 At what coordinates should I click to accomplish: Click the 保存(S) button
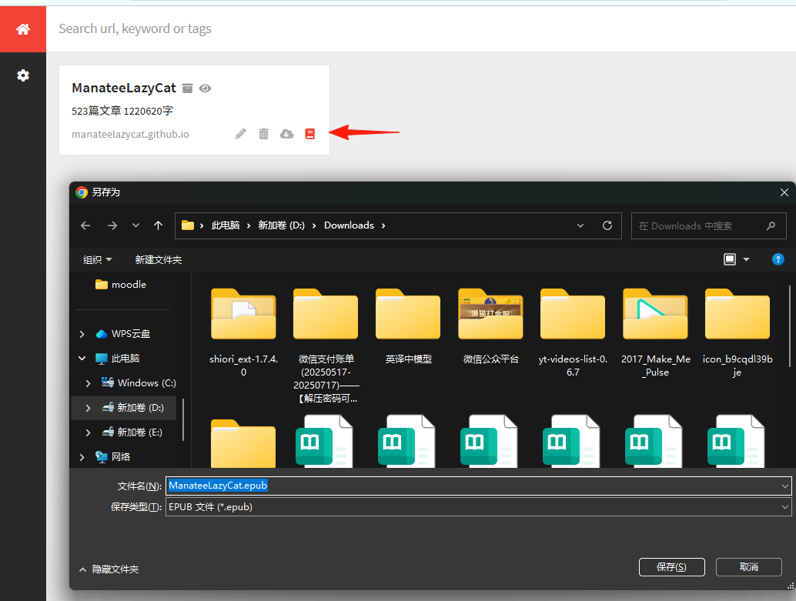[x=671, y=567]
